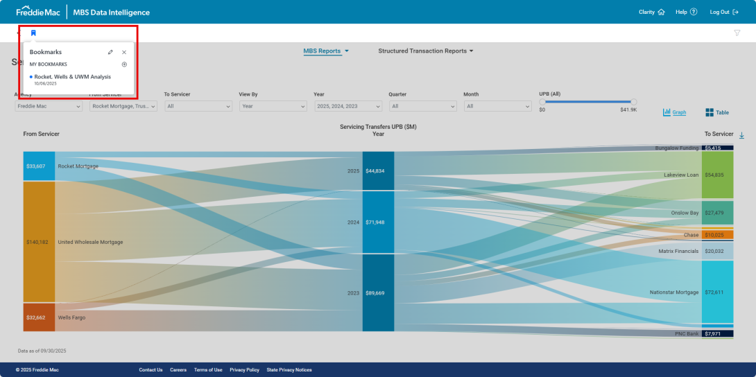Switch to Graph view
The width and height of the screenshot is (756, 377).
[674, 112]
